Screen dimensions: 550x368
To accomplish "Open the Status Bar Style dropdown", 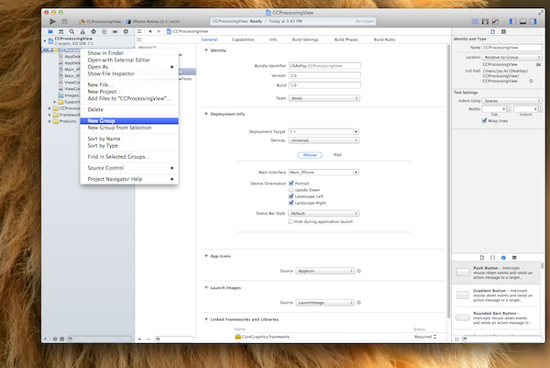I will pos(323,212).
